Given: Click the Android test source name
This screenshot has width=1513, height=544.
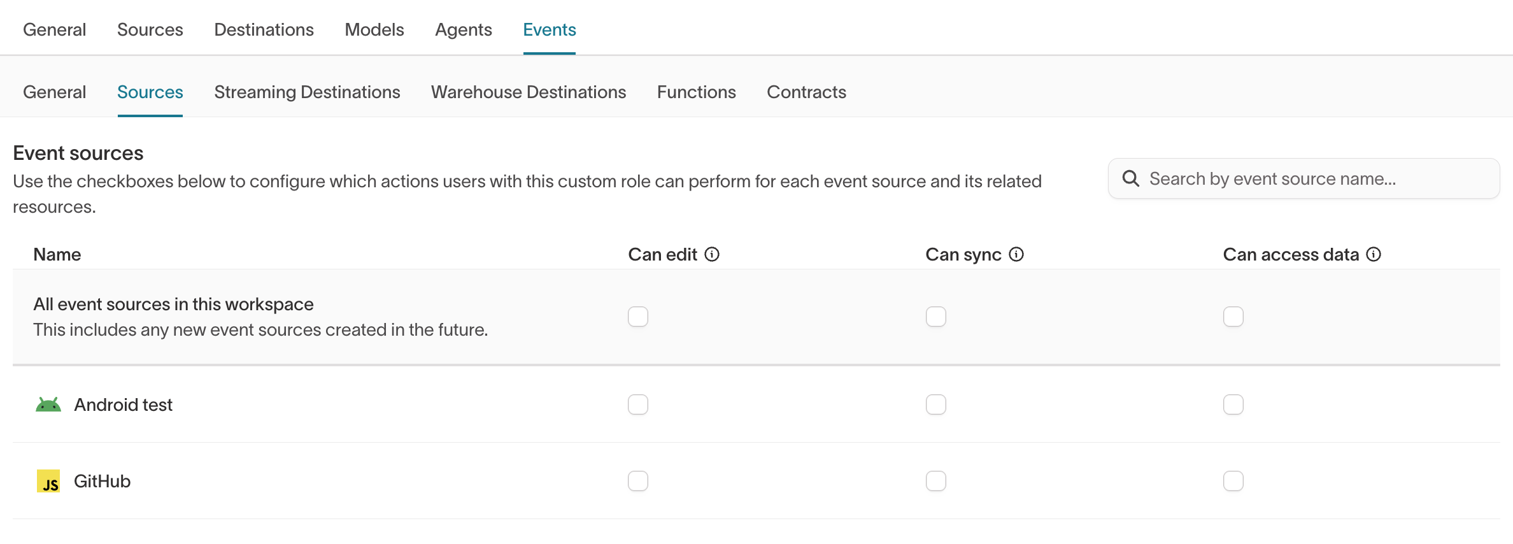Looking at the screenshot, I should 124,404.
